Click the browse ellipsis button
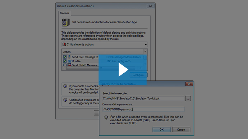This screenshot has height=139, width=248. [x=188, y=99]
